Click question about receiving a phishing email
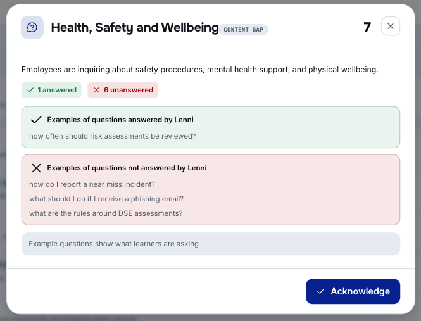 [x=106, y=199]
